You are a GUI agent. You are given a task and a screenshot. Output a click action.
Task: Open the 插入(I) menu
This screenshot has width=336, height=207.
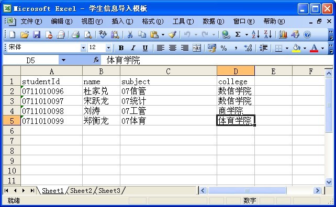click(122, 21)
